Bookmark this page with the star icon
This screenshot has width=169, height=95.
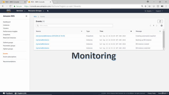click(145, 6)
